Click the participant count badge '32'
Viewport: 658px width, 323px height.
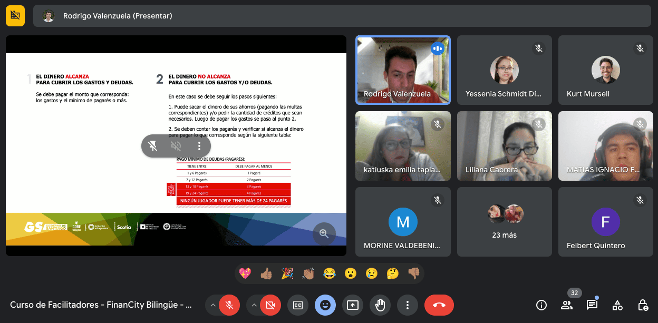[x=575, y=293]
